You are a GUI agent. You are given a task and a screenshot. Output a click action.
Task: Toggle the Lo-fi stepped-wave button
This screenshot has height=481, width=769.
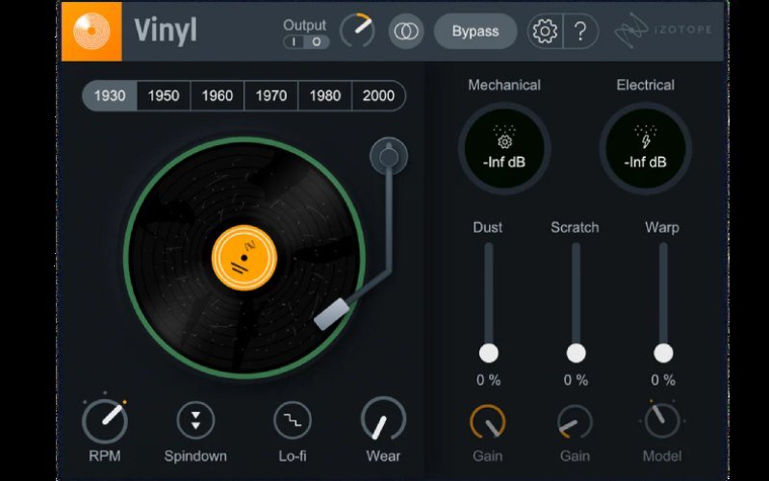pos(293,420)
